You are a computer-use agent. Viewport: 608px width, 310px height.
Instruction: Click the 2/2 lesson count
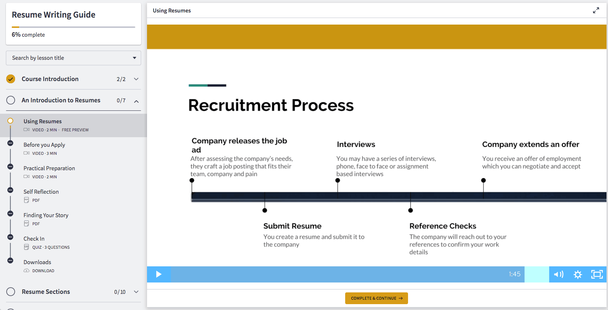click(121, 79)
